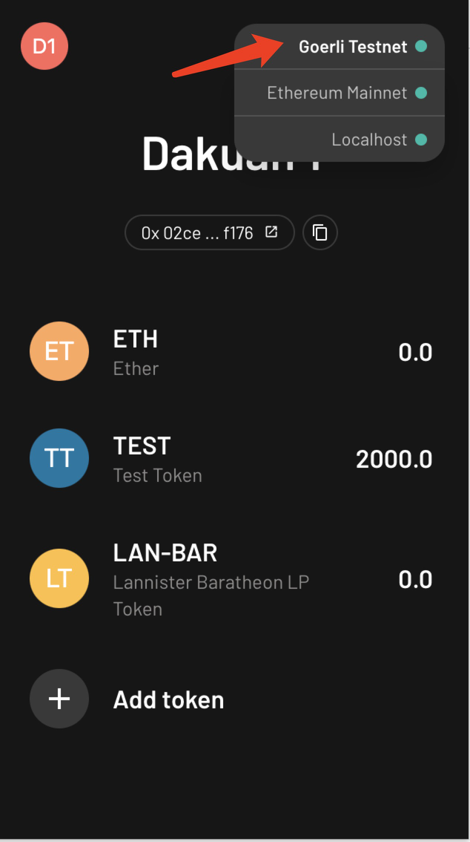Click the orange ET token icon

59,351
